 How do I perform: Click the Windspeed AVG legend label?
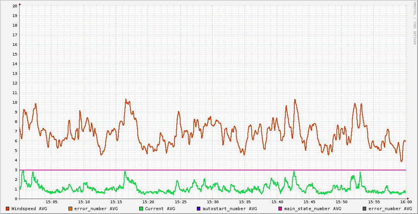[x=29, y=209]
